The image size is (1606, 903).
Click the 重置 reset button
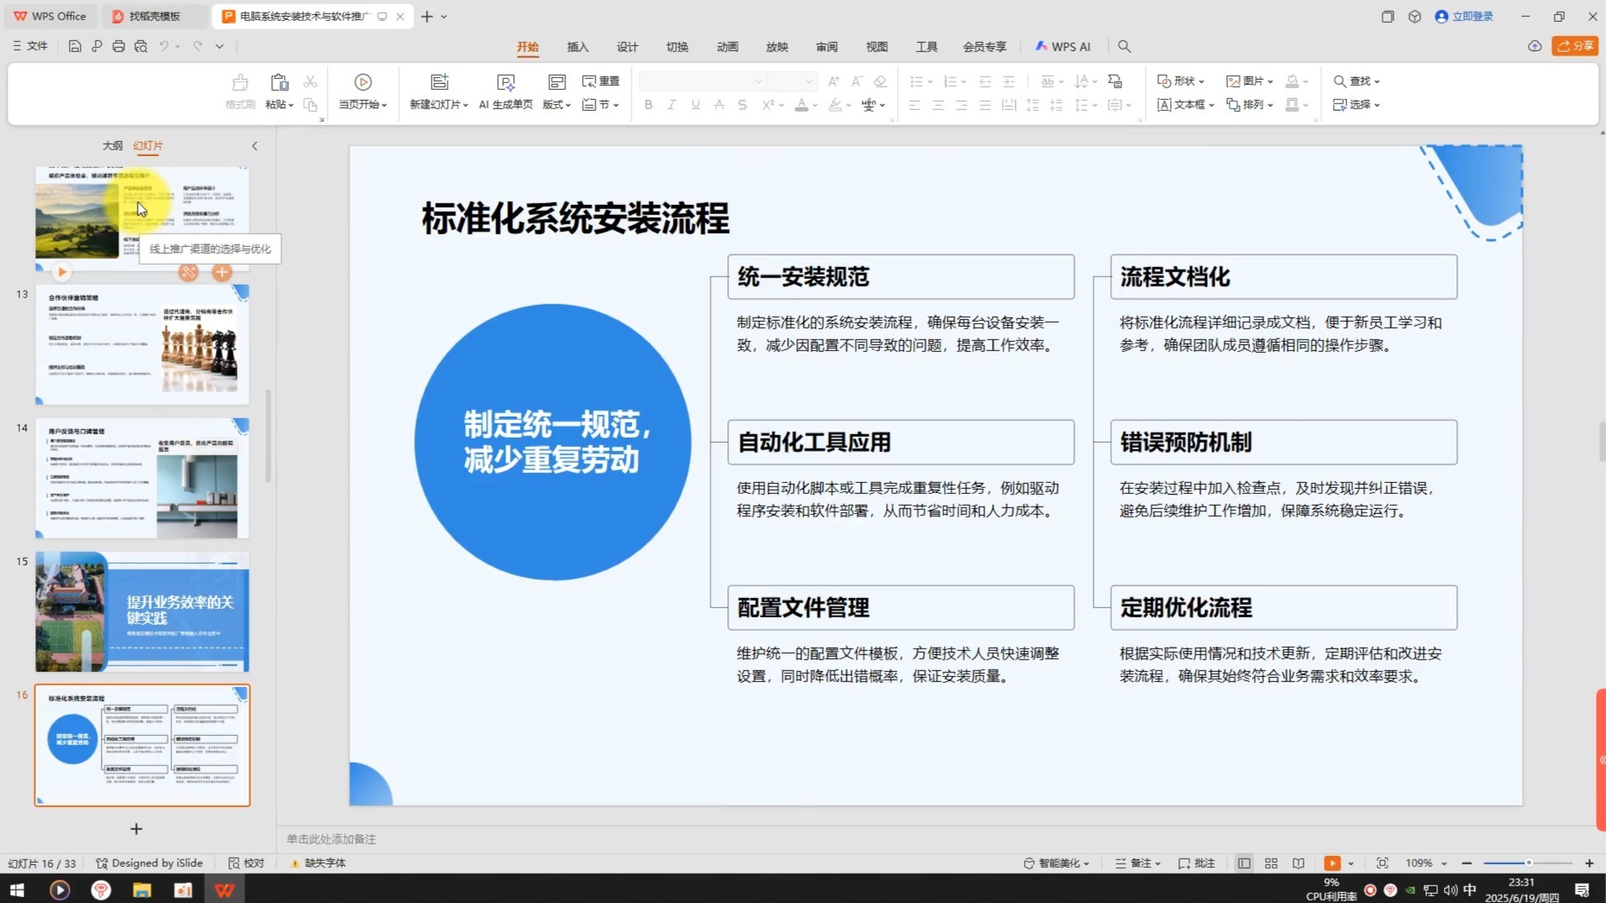point(601,81)
